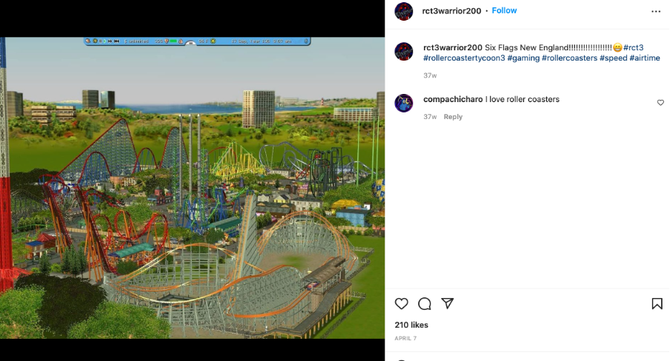Open the #speed hashtag

click(x=613, y=58)
